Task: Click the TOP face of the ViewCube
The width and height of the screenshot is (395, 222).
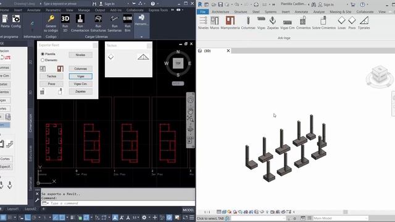Action: click(178, 63)
